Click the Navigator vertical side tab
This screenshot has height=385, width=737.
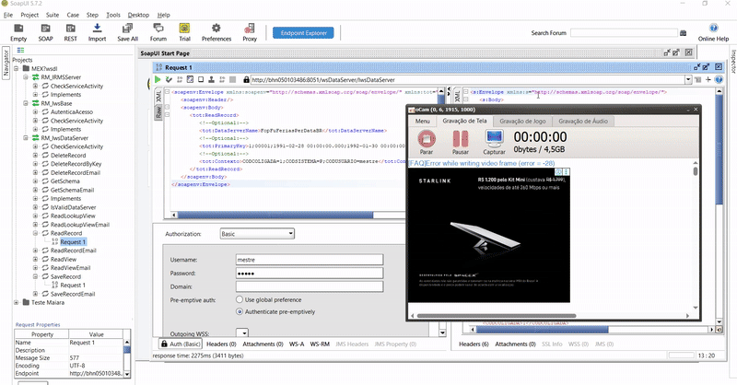pyautogui.click(x=6, y=64)
